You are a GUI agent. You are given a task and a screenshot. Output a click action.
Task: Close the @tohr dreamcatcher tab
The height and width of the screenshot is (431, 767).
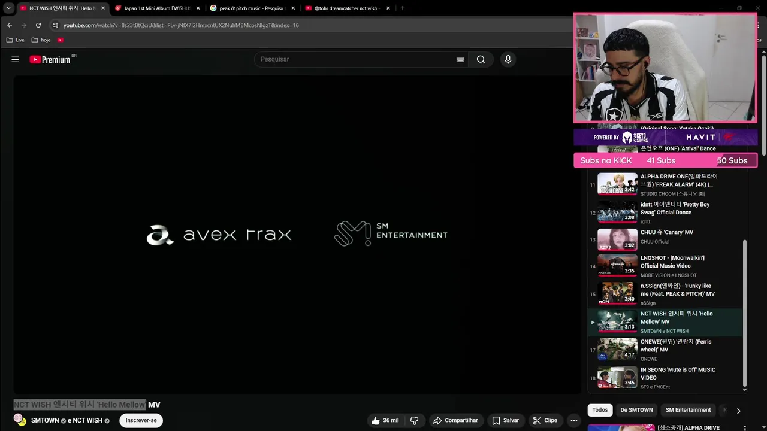(x=388, y=8)
